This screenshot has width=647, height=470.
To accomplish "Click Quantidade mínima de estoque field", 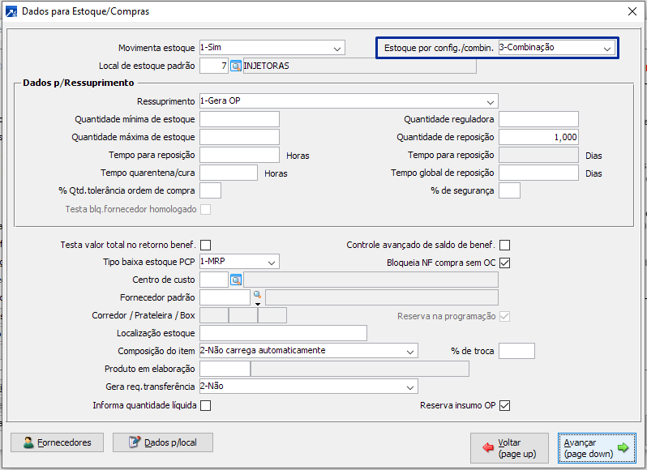I will (x=239, y=119).
